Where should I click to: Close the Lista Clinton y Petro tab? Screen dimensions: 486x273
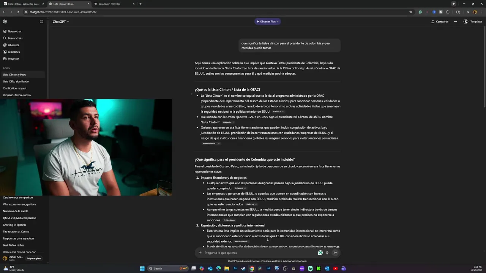point(88,4)
